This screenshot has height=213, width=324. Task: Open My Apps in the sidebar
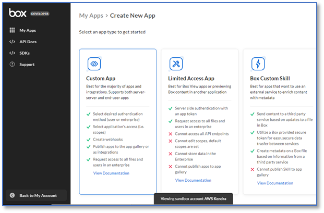pyautogui.click(x=28, y=30)
